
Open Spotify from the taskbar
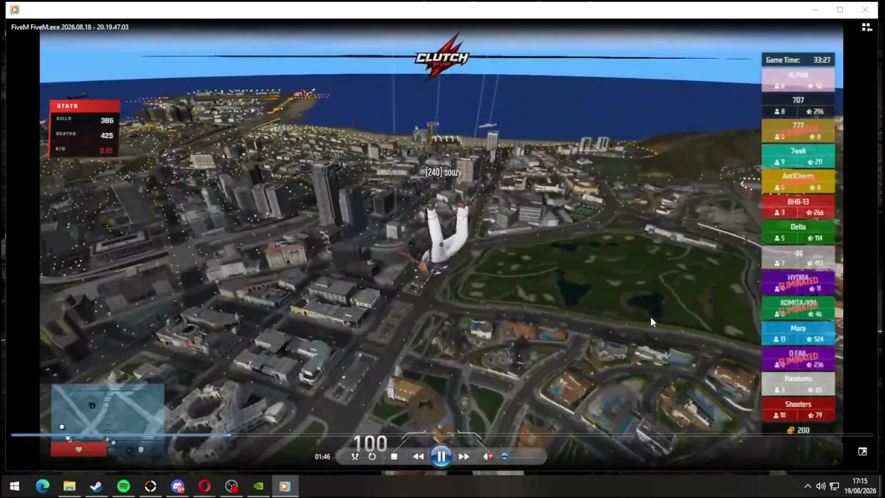123,486
